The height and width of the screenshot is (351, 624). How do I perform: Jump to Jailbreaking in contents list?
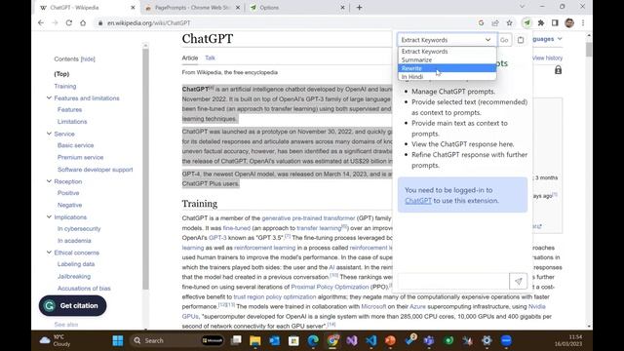[x=74, y=276]
